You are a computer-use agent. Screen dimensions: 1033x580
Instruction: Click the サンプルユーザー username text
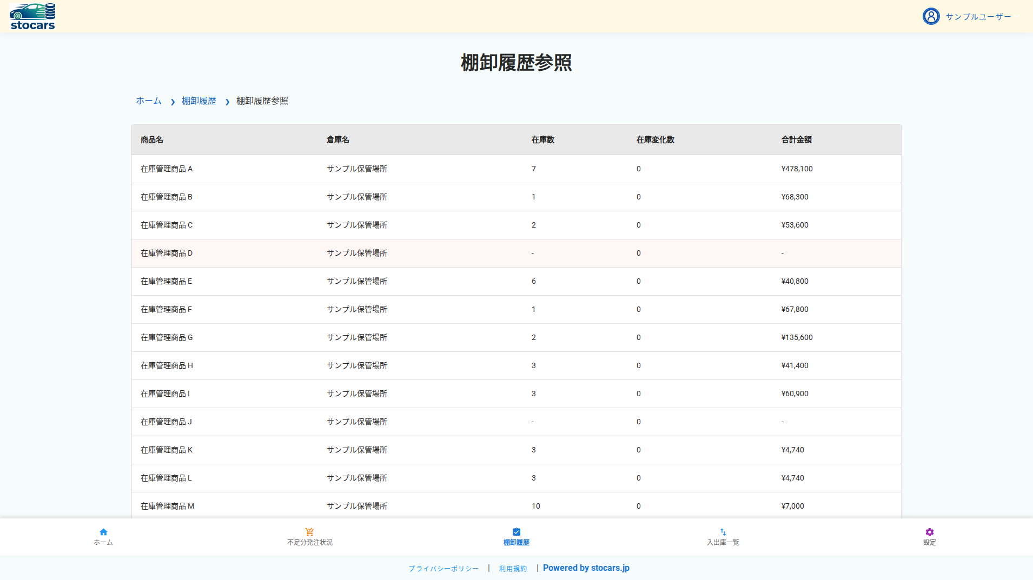978,17
